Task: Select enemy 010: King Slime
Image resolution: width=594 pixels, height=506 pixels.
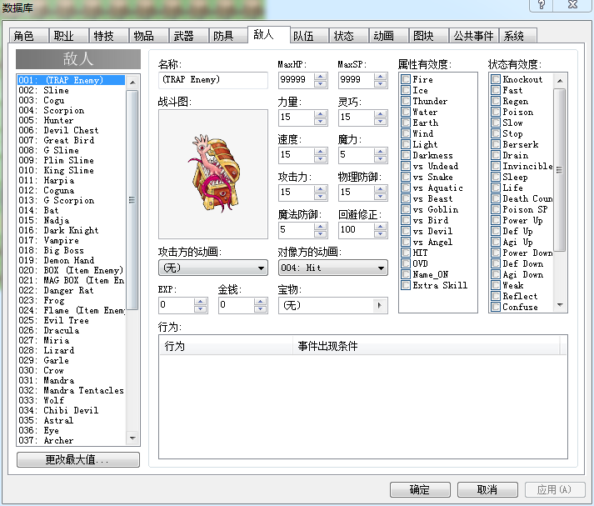Action: coord(71,170)
